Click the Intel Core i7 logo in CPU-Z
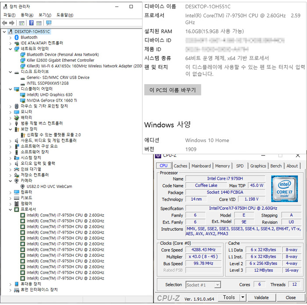307x305 pixels. 284,188
